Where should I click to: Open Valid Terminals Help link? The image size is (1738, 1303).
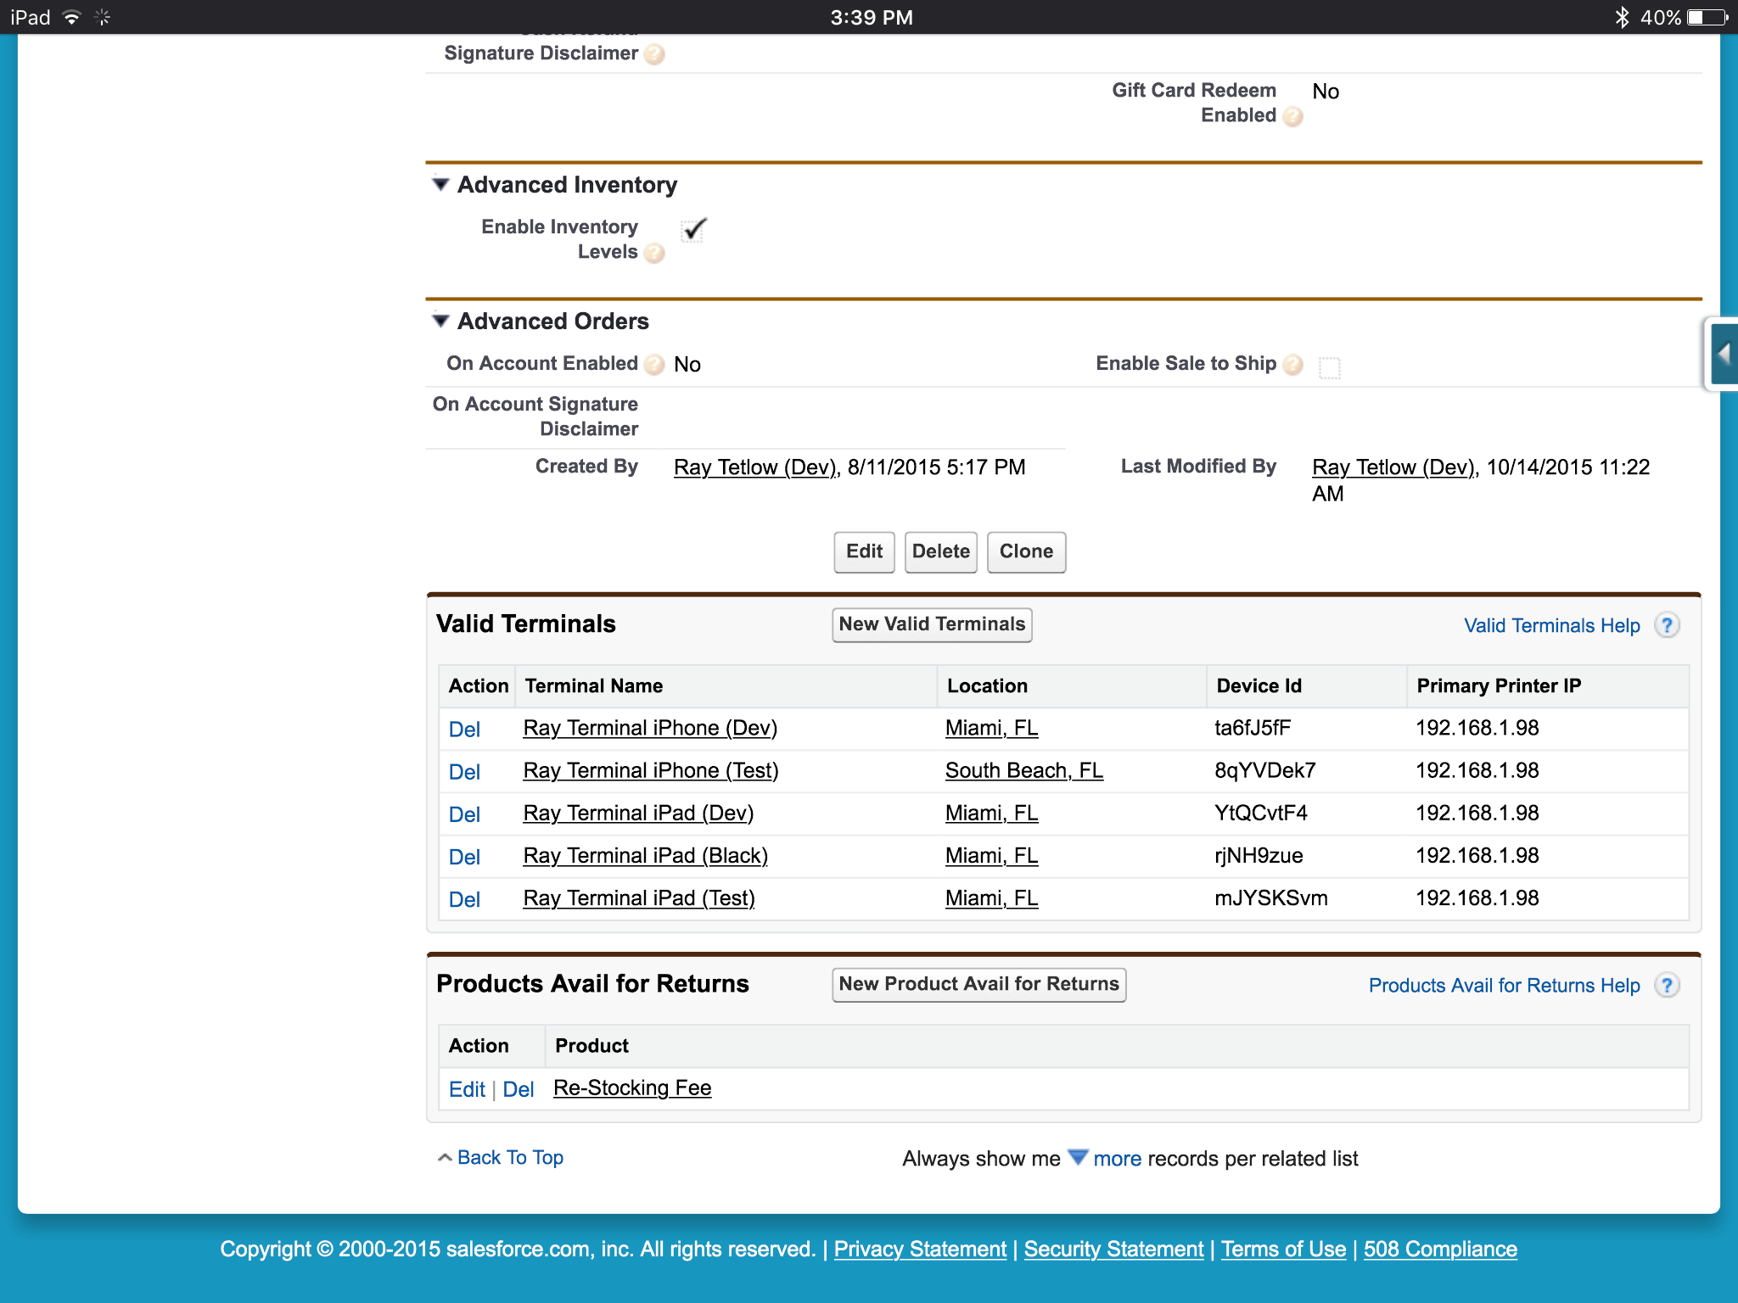click(1552, 626)
